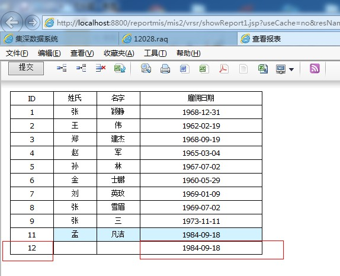Click the localhost URL address bar
The height and width of the screenshot is (276, 340).
[x=191, y=23]
